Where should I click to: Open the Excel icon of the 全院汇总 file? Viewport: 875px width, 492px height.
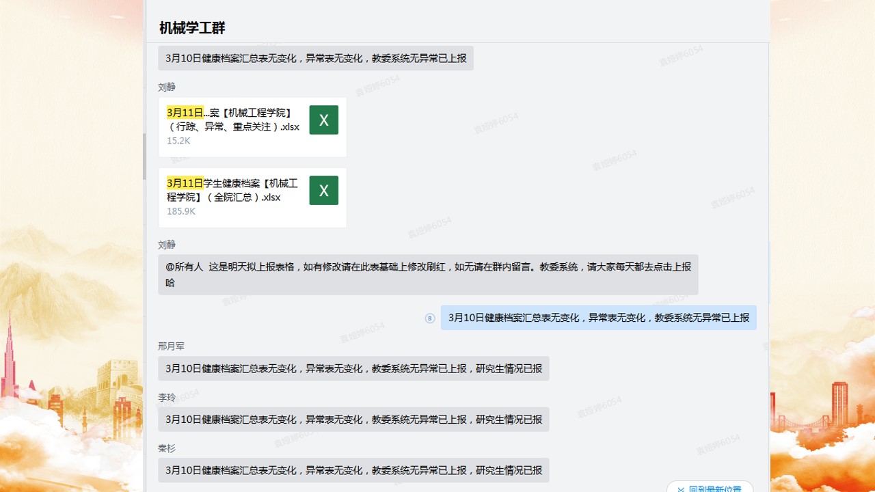tap(323, 191)
